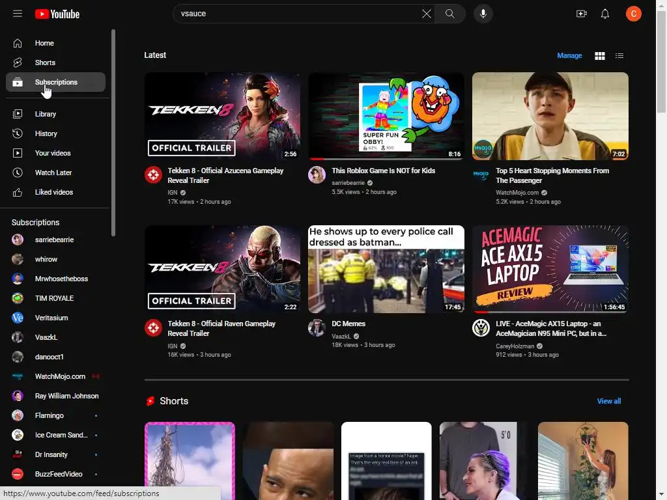Click CareyHolzman avatar beside laptop video

tap(481, 328)
